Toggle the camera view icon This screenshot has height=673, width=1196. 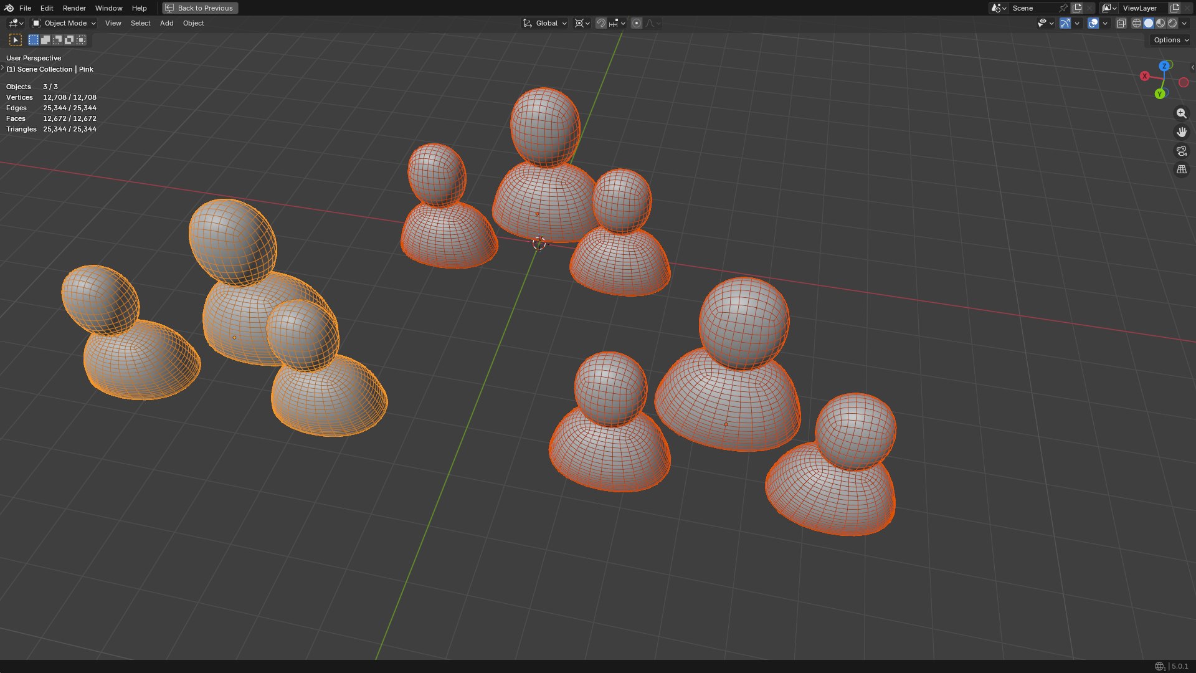tap(1181, 151)
